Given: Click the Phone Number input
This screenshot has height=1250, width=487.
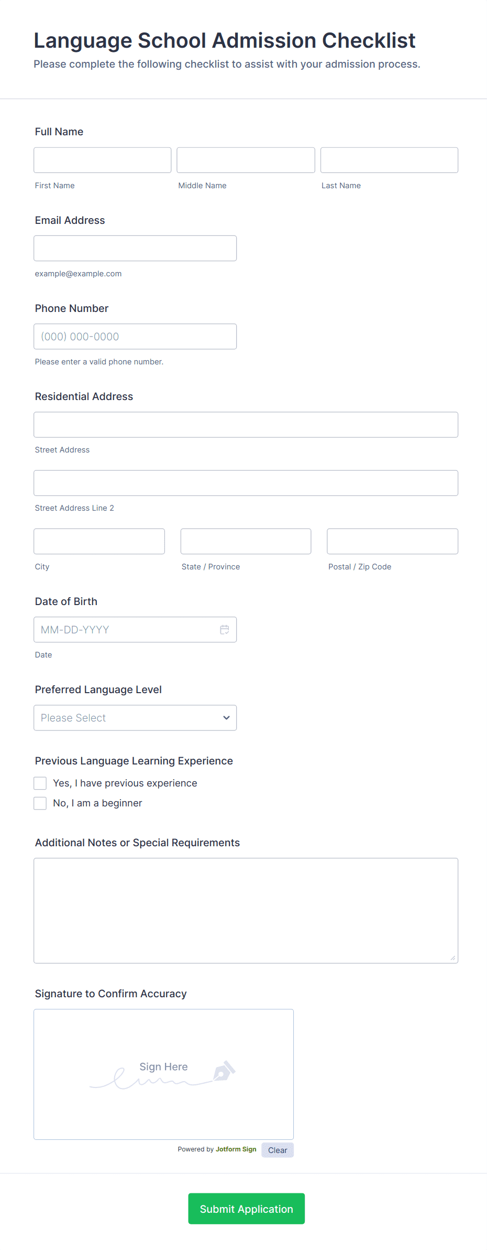Looking at the screenshot, I should click(x=135, y=337).
